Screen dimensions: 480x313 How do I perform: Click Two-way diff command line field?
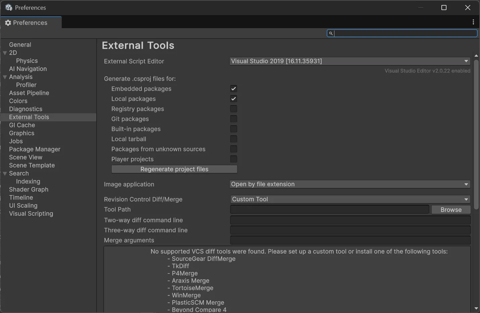tap(350, 220)
